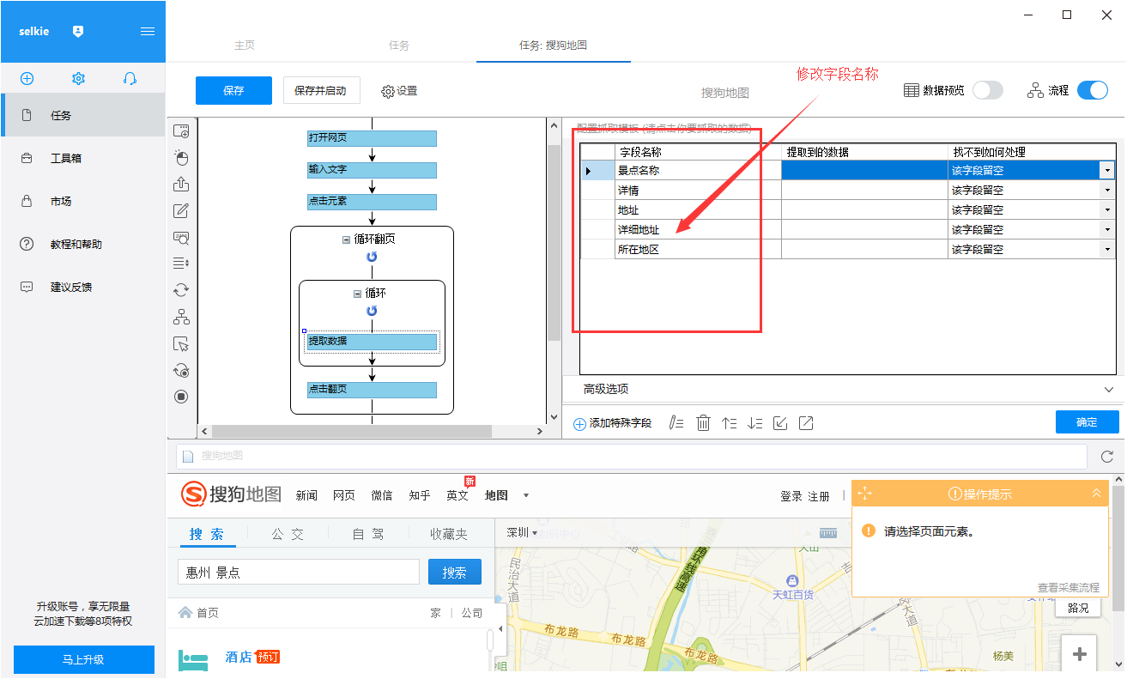This screenshot has height=679, width=1127.
Task: Select the end-process stop-circle step tool
Action: (181, 397)
